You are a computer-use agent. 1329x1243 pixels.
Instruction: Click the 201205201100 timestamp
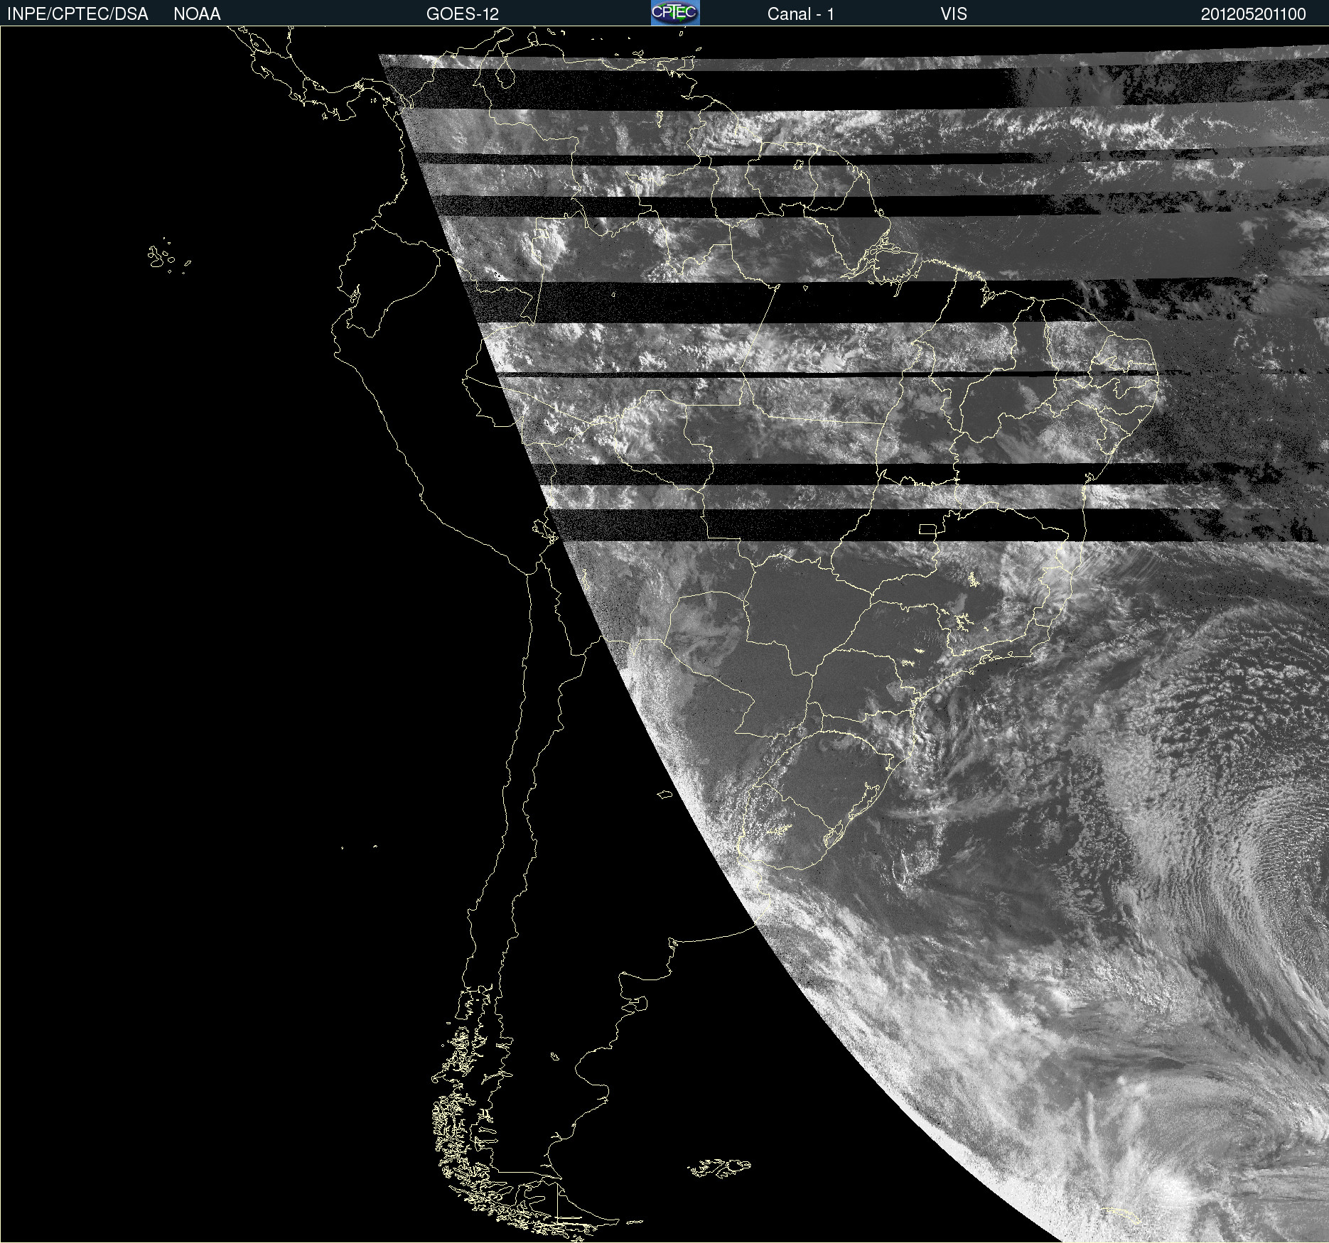click(x=1253, y=14)
